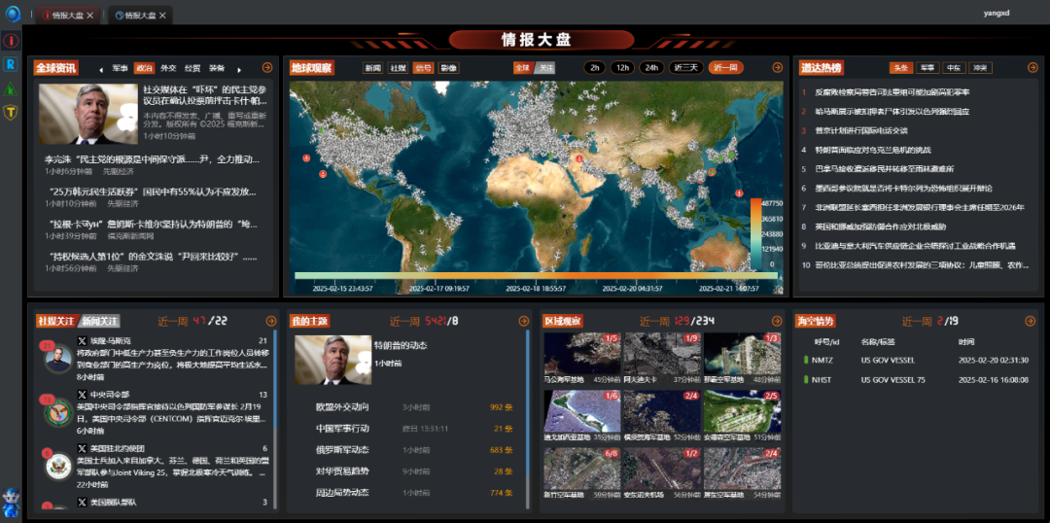Click green vessel marker beside NMTZ
Image resolution: width=1050 pixels, height=523 pixels.
tap(806, 361)
